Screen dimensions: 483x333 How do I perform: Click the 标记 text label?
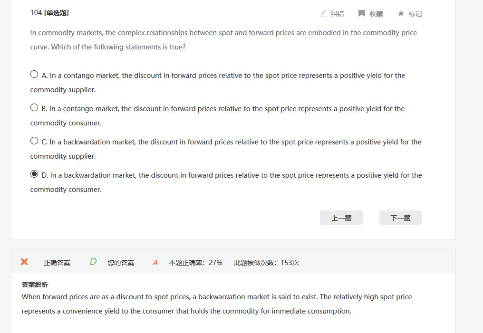click(x=415, y=14)
